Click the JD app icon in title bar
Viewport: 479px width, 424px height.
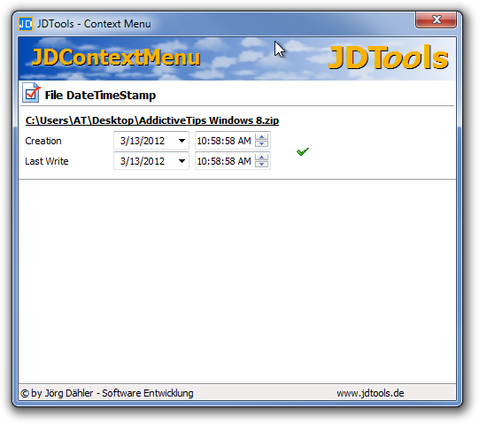[26, 24]
